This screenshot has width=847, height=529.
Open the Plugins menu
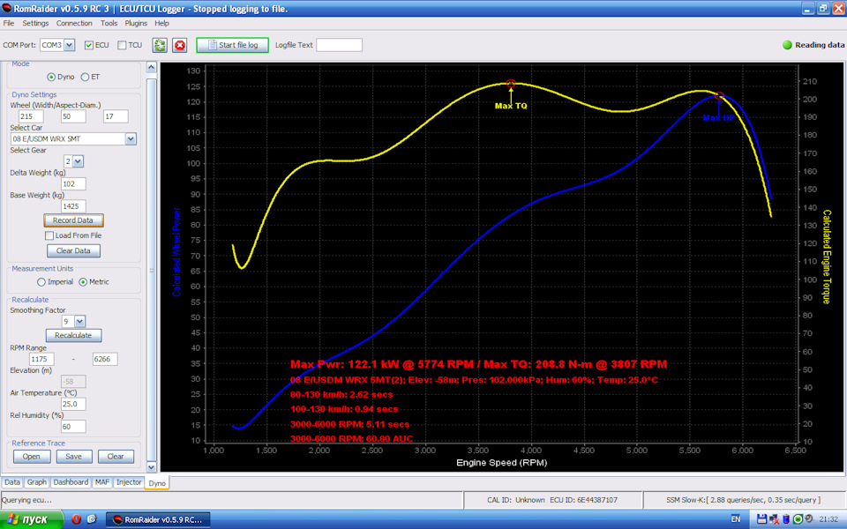point(136,23)
